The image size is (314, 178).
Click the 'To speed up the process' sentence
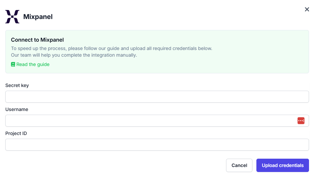pyautogui.click(x=112, y=48)
